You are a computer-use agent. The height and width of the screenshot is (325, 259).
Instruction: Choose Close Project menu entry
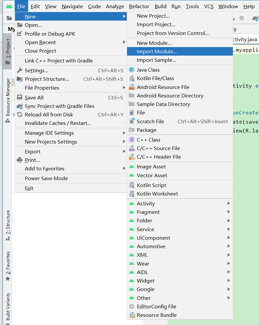click(71, 51)
